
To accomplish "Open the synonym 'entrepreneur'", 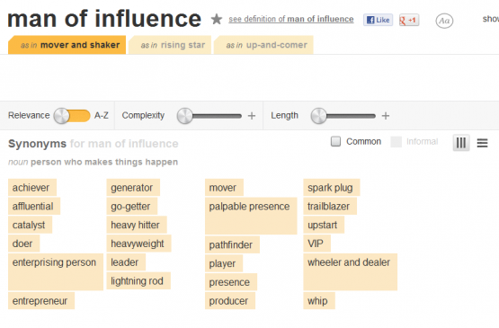I will point(41,301).
